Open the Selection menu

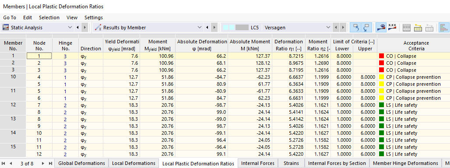49,17
